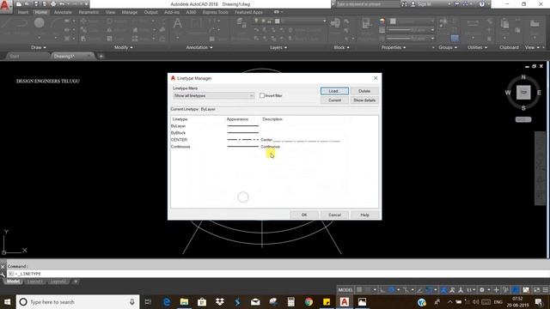550x309 pixels.
Task: Open the AutoCAD application menu logo
Action: pyautogui.click(x=5, y=6)
